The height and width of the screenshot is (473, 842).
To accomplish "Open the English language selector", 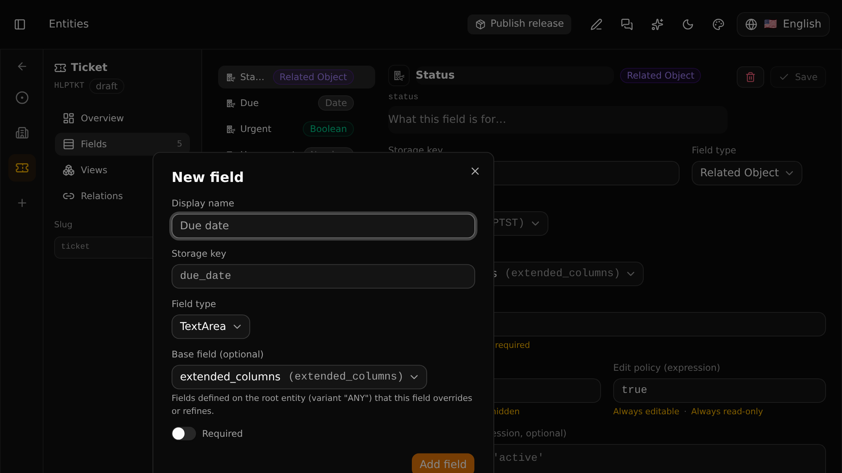I will click(x=783, y=24).
